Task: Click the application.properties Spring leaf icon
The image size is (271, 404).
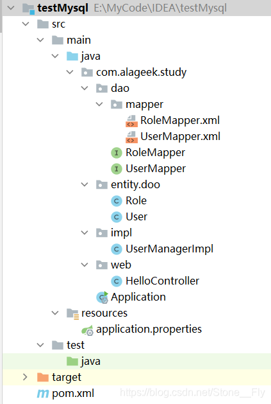Action: tap(87, 329)
